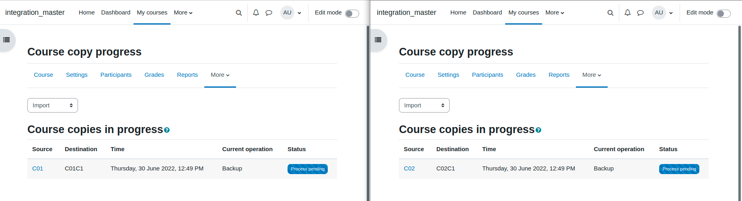This screenshot has width=742, height=201.
Task: Open notifications bell in left window
Action: point(256,13)
